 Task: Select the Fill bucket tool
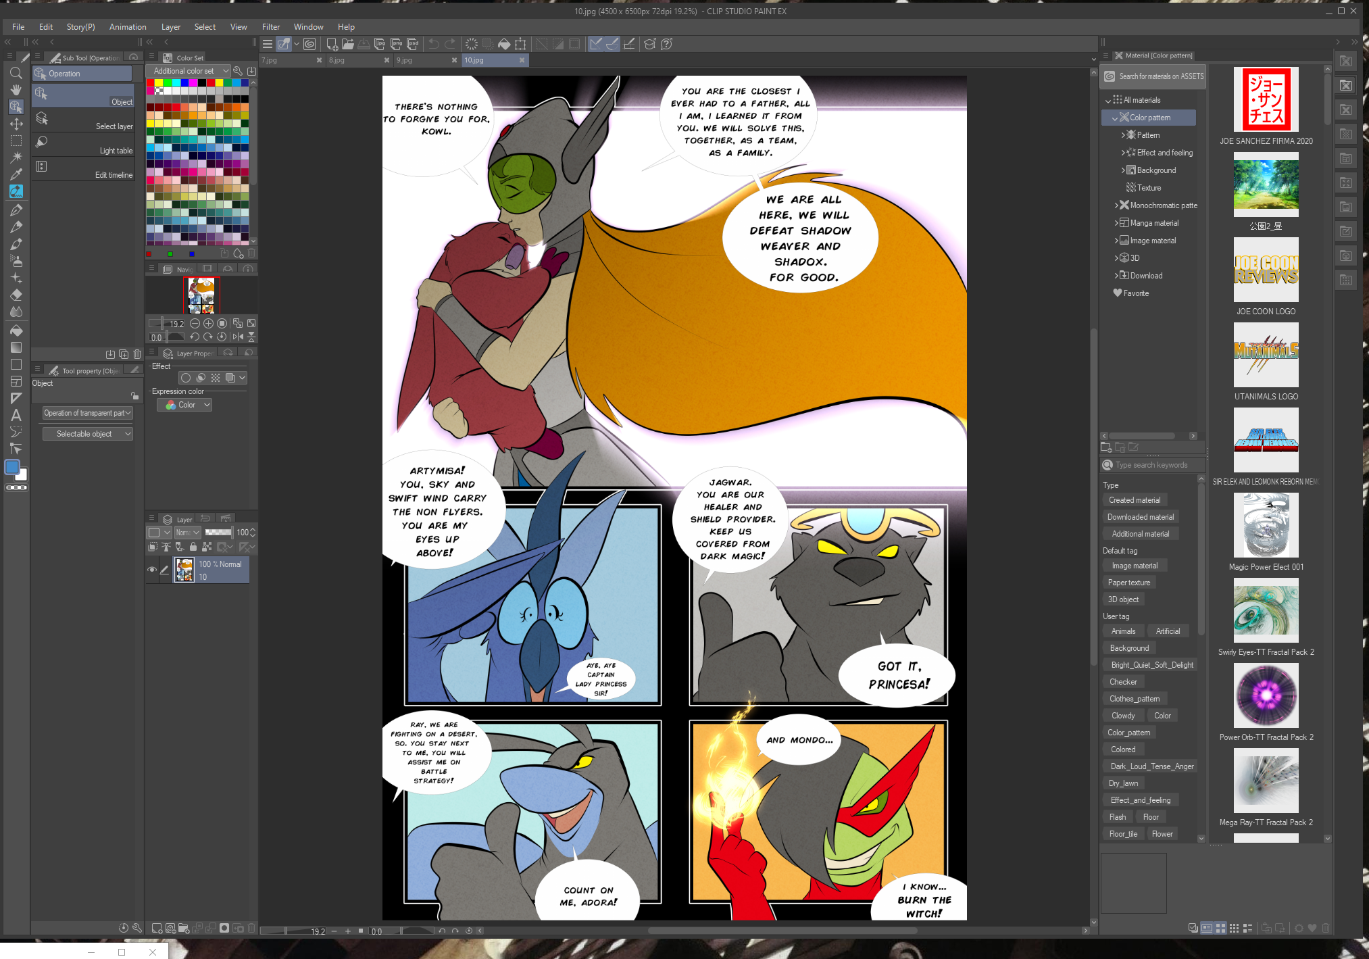16,330
